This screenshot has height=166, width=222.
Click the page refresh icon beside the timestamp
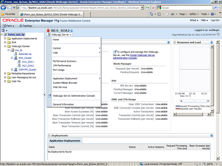219,35
